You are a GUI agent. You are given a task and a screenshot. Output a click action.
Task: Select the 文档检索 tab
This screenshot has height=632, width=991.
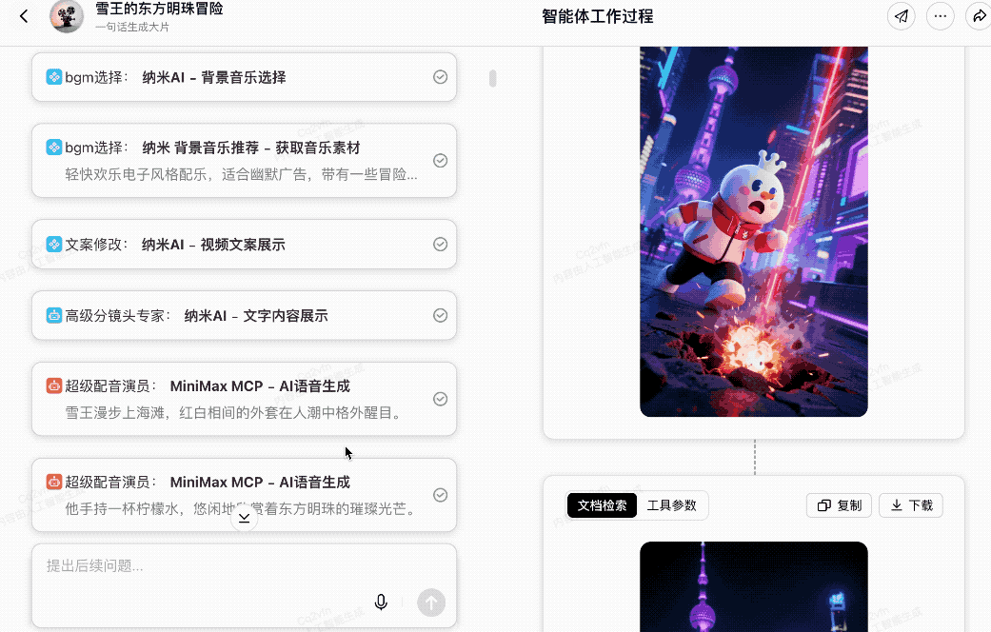pyautogui.click(x=602, y=505)
